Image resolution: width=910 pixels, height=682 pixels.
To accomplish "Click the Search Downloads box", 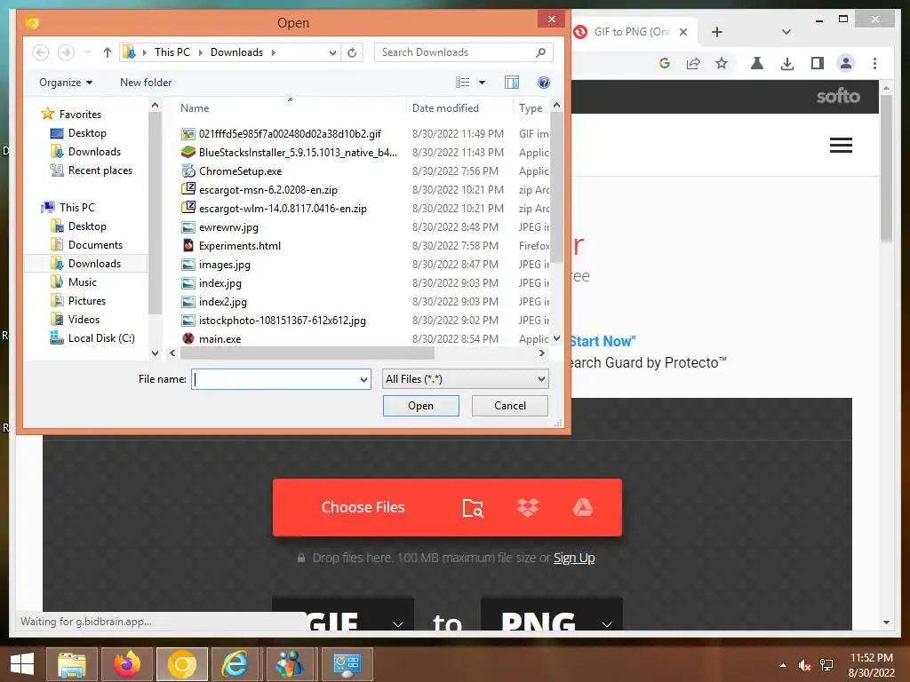I will (x=456, y=52).
